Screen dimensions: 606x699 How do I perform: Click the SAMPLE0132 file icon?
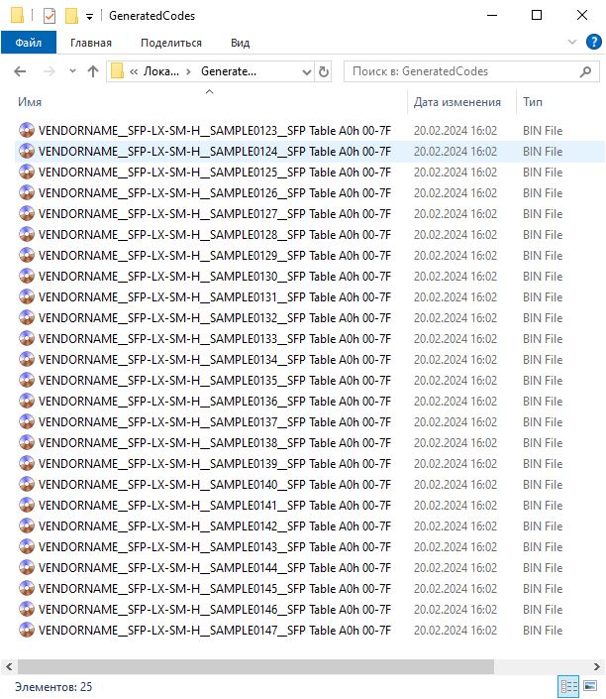[27, 318]
